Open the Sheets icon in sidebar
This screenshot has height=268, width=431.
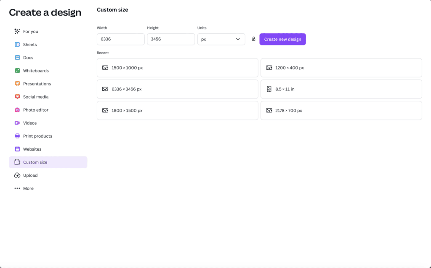pyautogui.click(x=17, y=45)
